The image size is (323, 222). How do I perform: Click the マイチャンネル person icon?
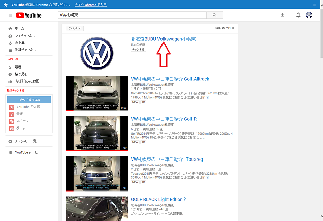10,36
